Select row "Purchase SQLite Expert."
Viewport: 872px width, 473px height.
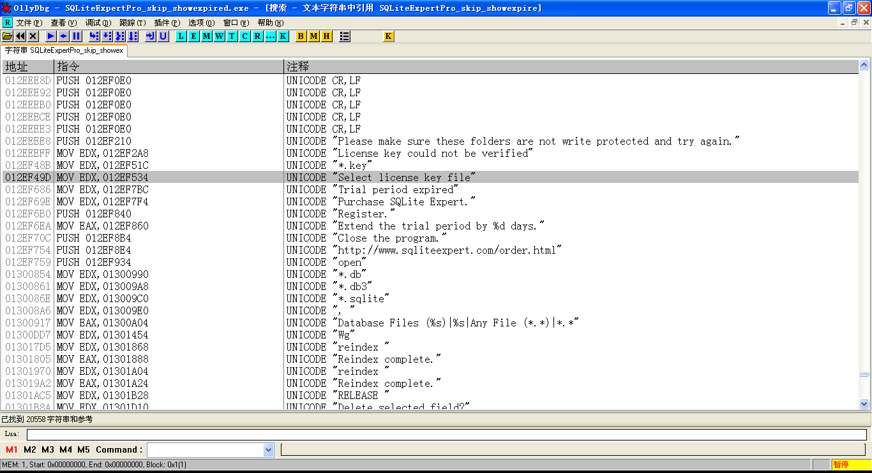tap(431, 201)
